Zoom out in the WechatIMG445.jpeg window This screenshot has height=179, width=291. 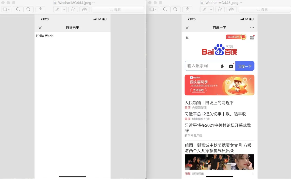coord(165,9)
